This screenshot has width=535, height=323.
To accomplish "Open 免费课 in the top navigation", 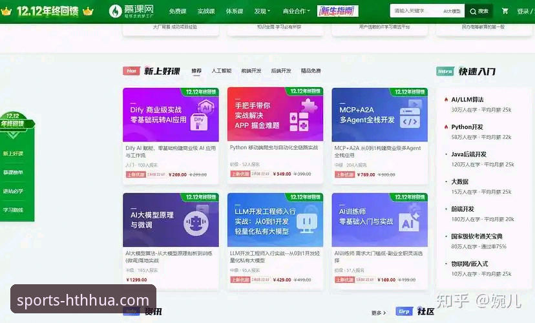I will (178, 11).
